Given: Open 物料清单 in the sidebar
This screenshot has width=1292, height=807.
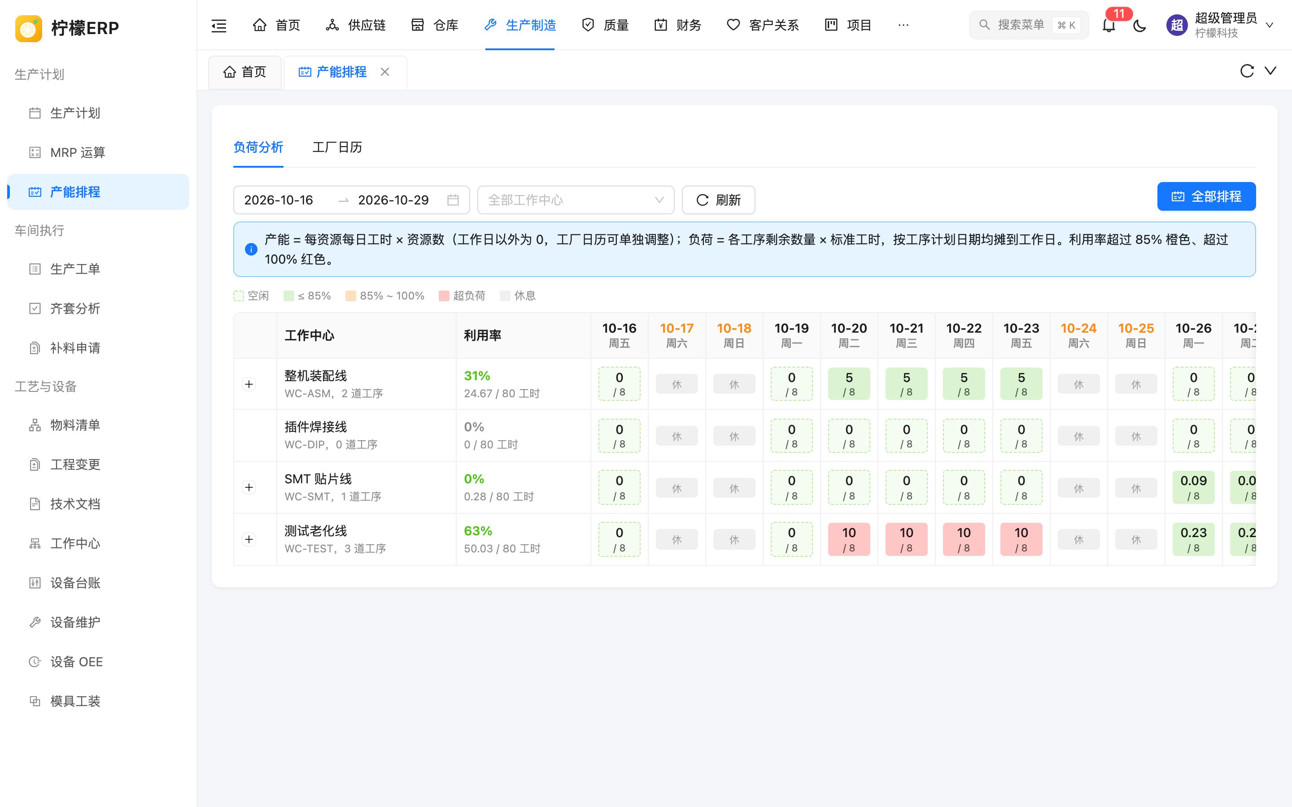Looking at the screenshot, I should 98,425.
